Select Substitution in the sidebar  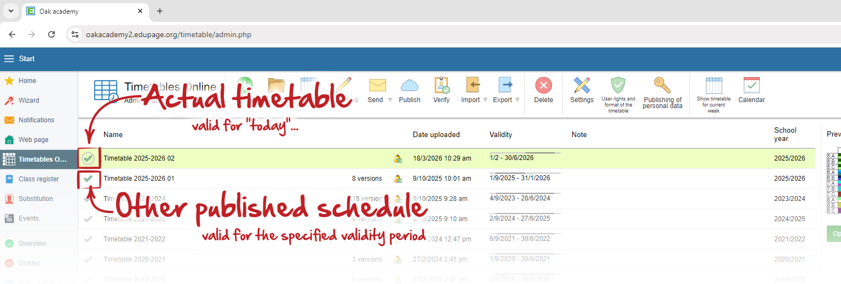(x=36, y=199)
